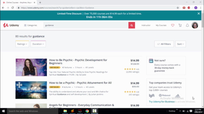Viewport: 204px width, 114px height.
Task: Open the user profile avatar
Action: [x=195, y=25]
